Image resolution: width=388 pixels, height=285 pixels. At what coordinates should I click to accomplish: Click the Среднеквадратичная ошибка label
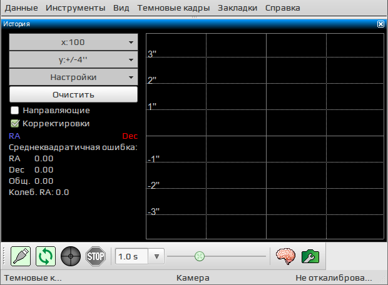tap(73, 147)
